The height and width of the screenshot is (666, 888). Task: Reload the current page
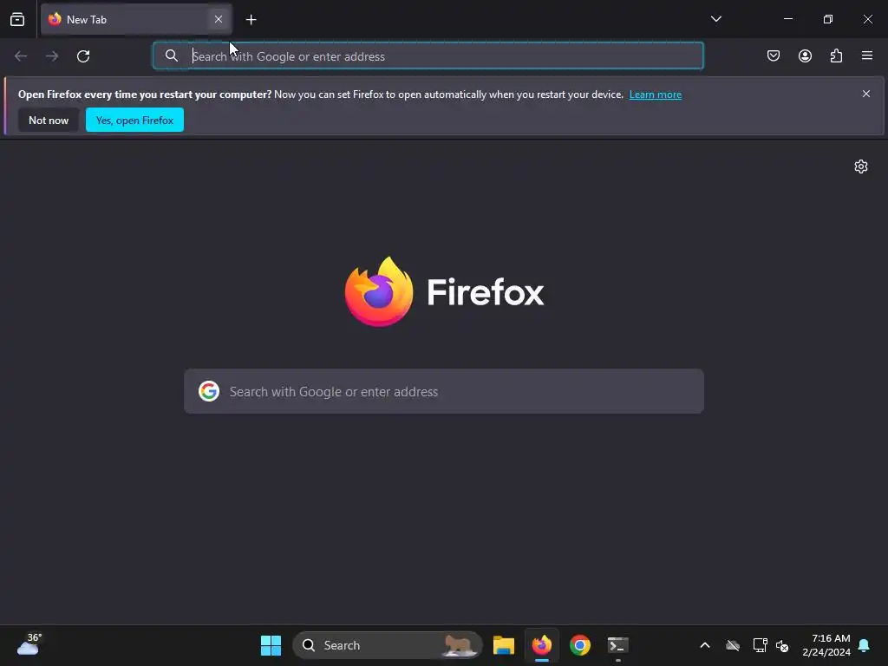(83, 56)
